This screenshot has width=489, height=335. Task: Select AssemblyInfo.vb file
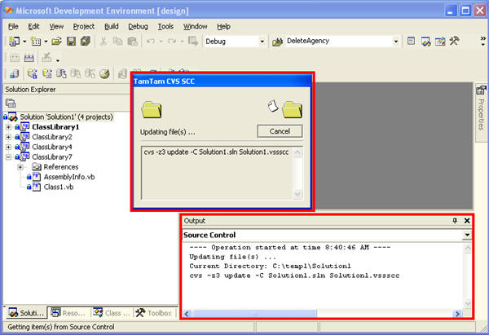[x=69, y=177]
